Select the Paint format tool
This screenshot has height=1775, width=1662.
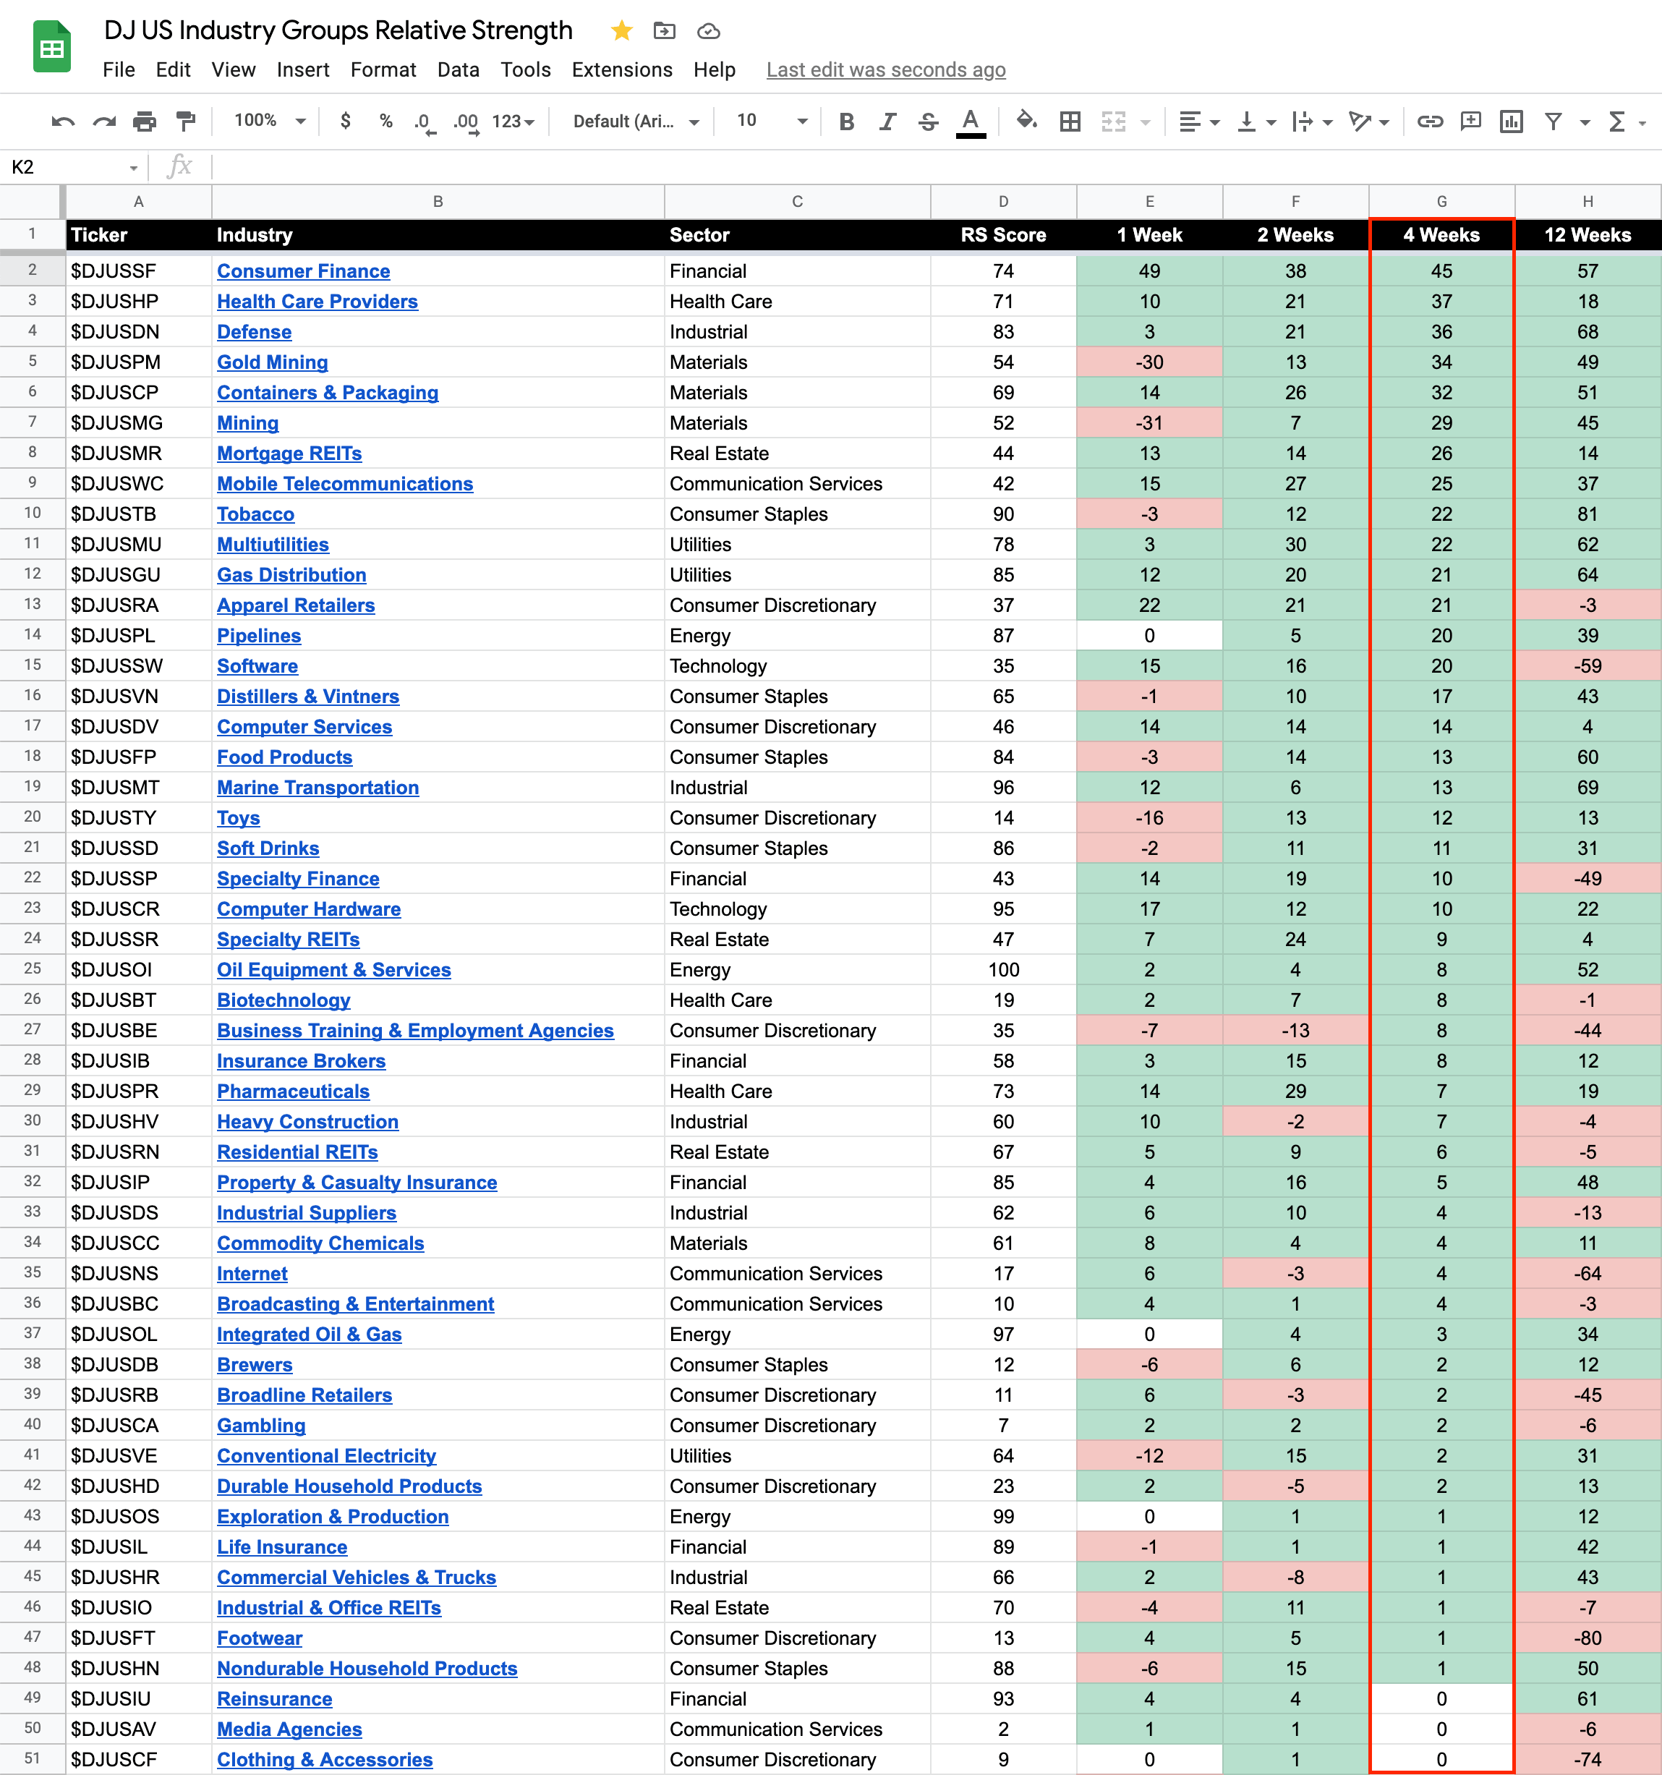click(x=186, y=122)
